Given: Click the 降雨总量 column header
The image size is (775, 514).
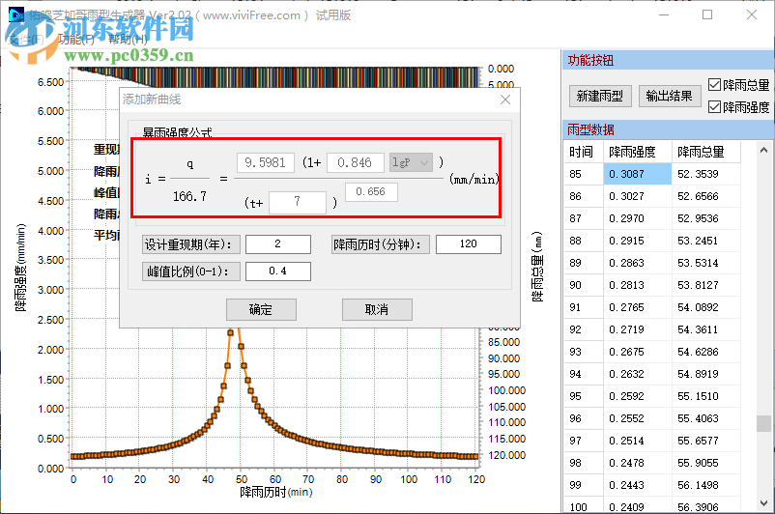Looking at the screenshot, I should coord(705,152).
